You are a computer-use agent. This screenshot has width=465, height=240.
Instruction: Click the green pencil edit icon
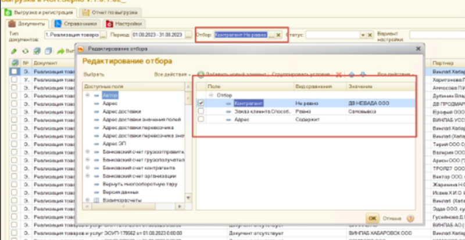(14, 51)
